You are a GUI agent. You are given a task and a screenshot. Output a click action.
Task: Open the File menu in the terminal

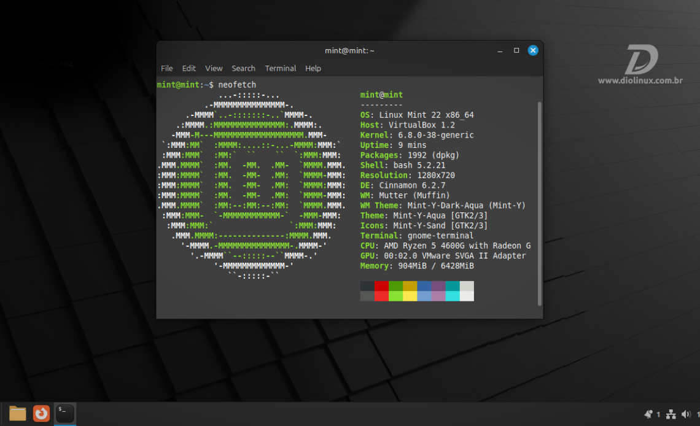click(166, 68)
